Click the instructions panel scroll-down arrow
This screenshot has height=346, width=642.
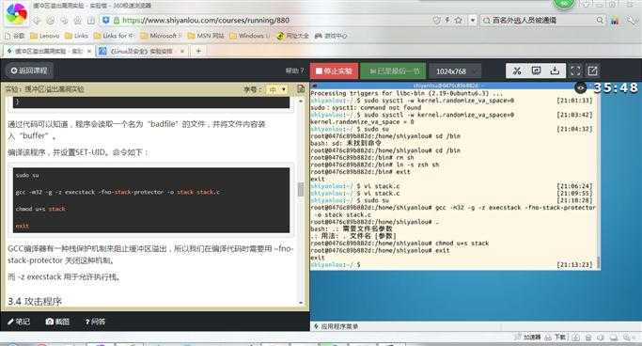301,303
